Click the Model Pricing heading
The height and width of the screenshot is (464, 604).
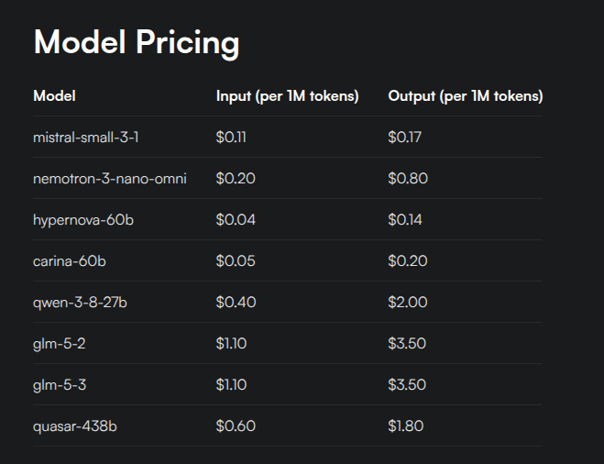pyautogui.click(x=137, y=43)
